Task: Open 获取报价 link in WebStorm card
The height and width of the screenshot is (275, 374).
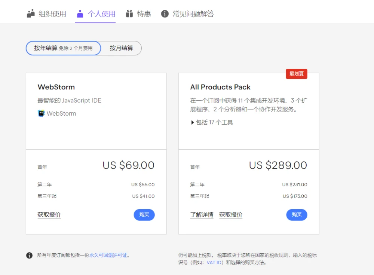Action: pos(49,215)
